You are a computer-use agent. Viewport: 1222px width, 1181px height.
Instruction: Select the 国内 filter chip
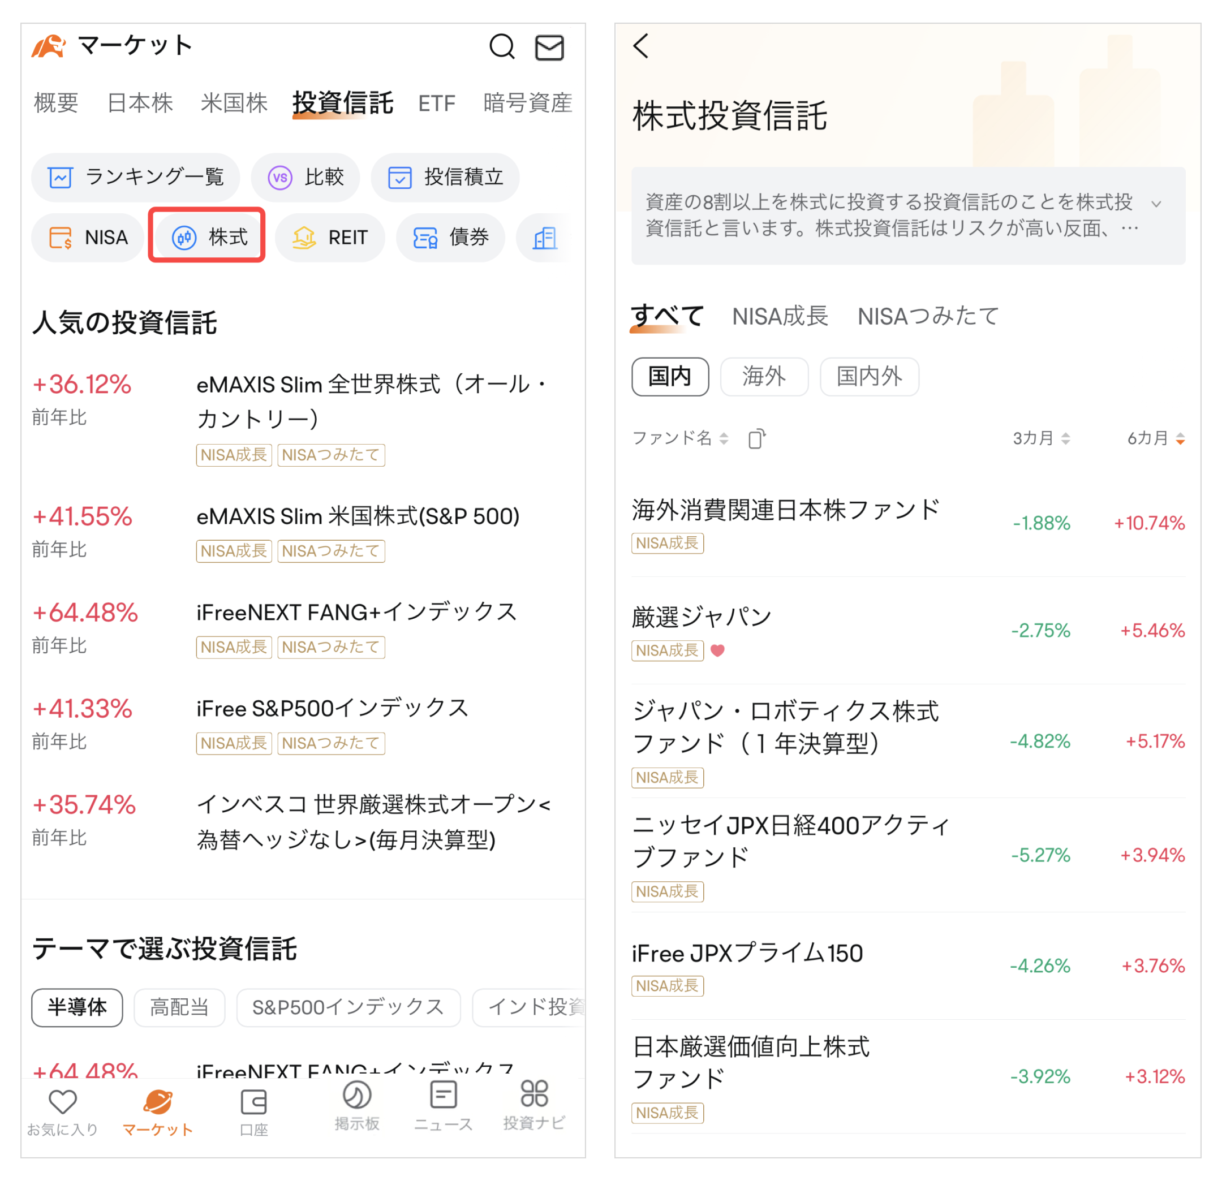(x=670, y=377)
